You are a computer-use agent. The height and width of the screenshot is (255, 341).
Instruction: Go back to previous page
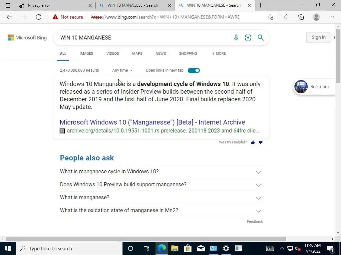(9, 17)
